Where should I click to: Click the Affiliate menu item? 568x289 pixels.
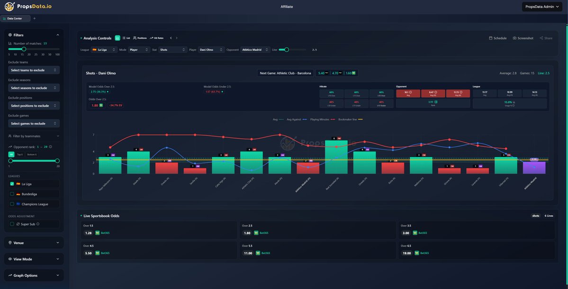pos(286,6)
